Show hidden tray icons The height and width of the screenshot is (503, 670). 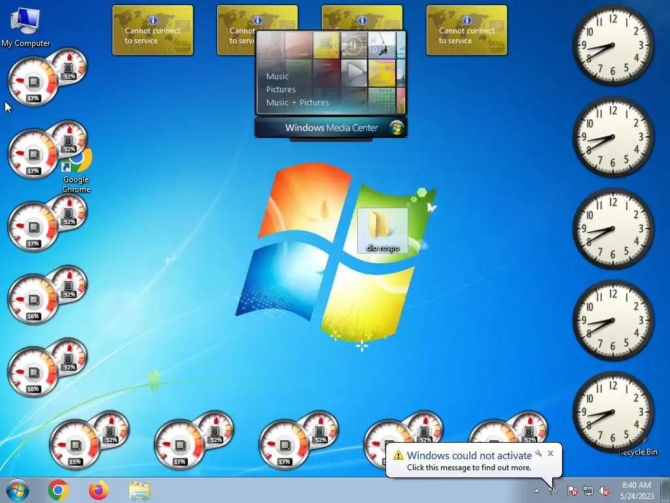(x=537, y=491)
